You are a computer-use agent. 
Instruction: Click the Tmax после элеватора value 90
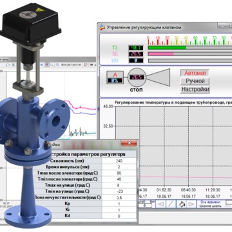(x=119, y=173)
